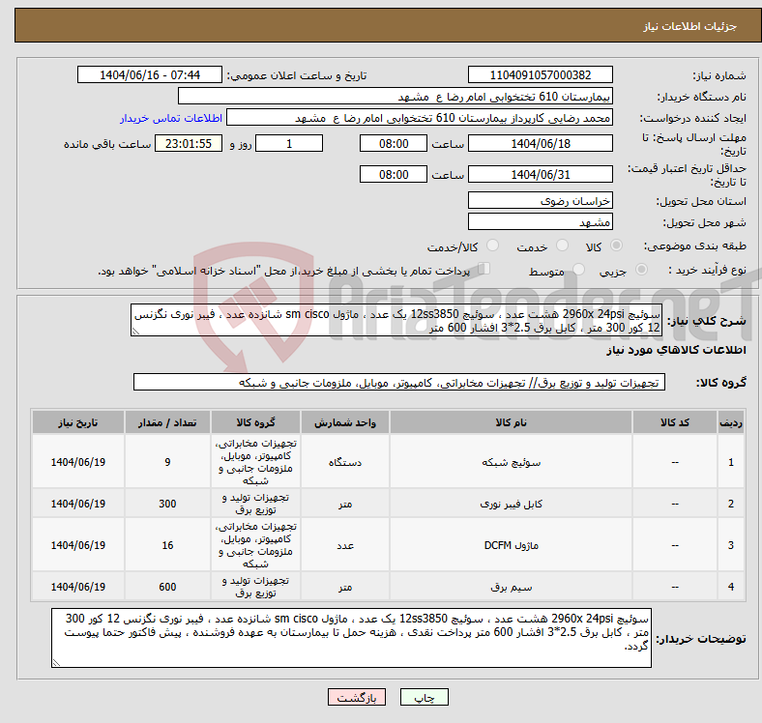Click the شماره نیاز number field
Screen dimensions: 762x723
(541, 75)
